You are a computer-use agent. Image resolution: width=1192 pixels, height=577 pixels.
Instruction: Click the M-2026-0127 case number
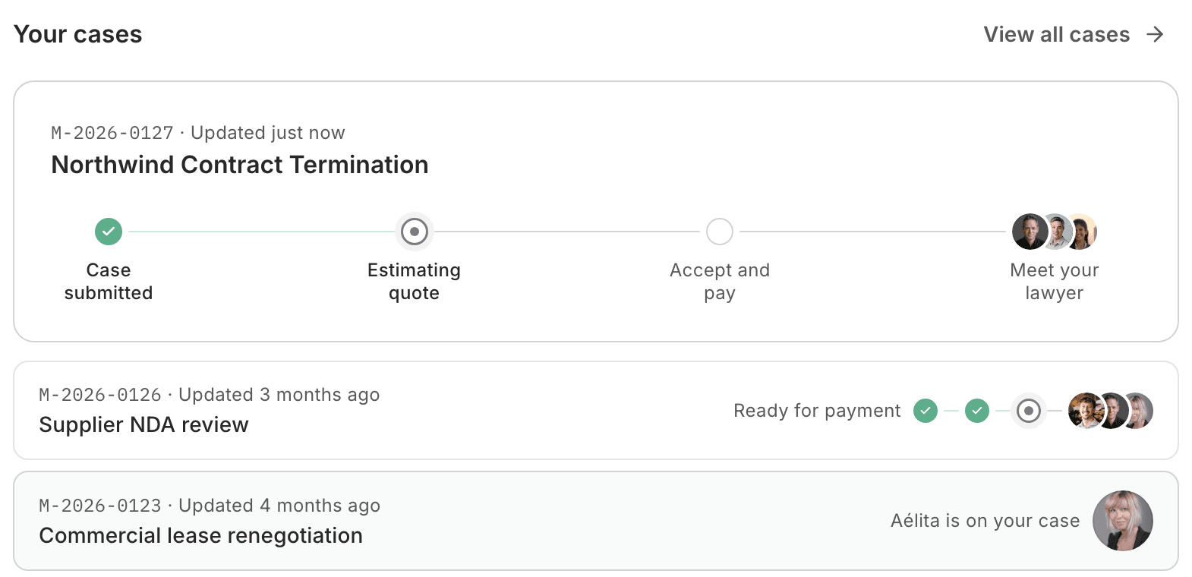tap(112, 133)
